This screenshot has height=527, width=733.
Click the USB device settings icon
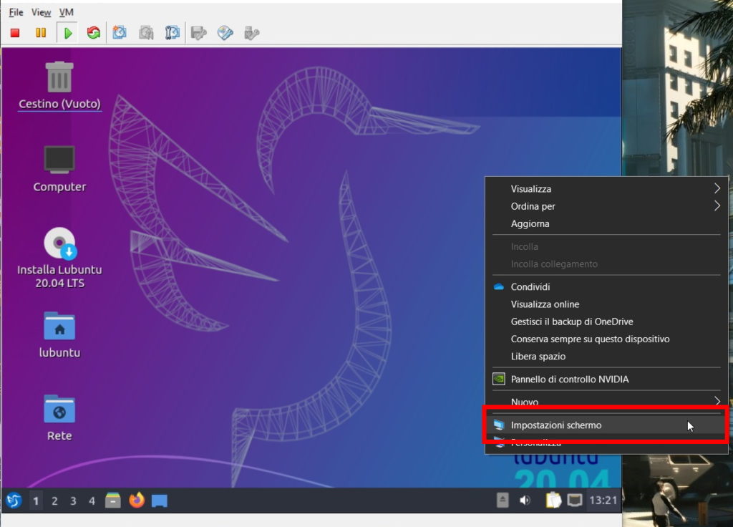(x=251, y=33)
